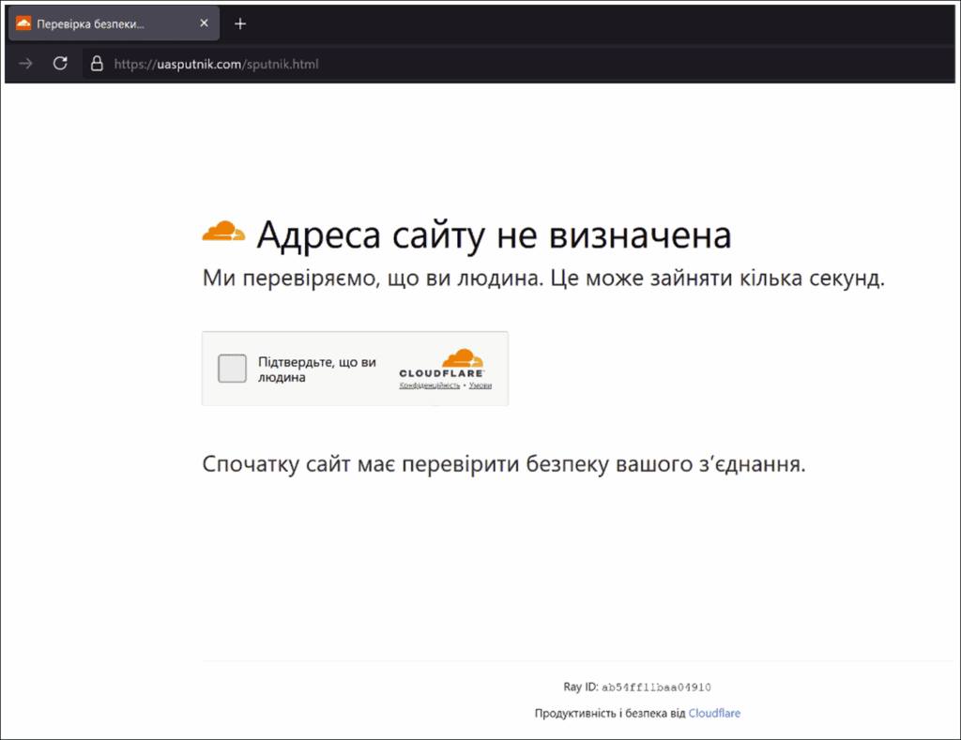Image resolution: width=961 pixels, height=740 pixels.
Task: Click the Cloudflare logo in the captcha widget
Action: click(x=442, y=363)
